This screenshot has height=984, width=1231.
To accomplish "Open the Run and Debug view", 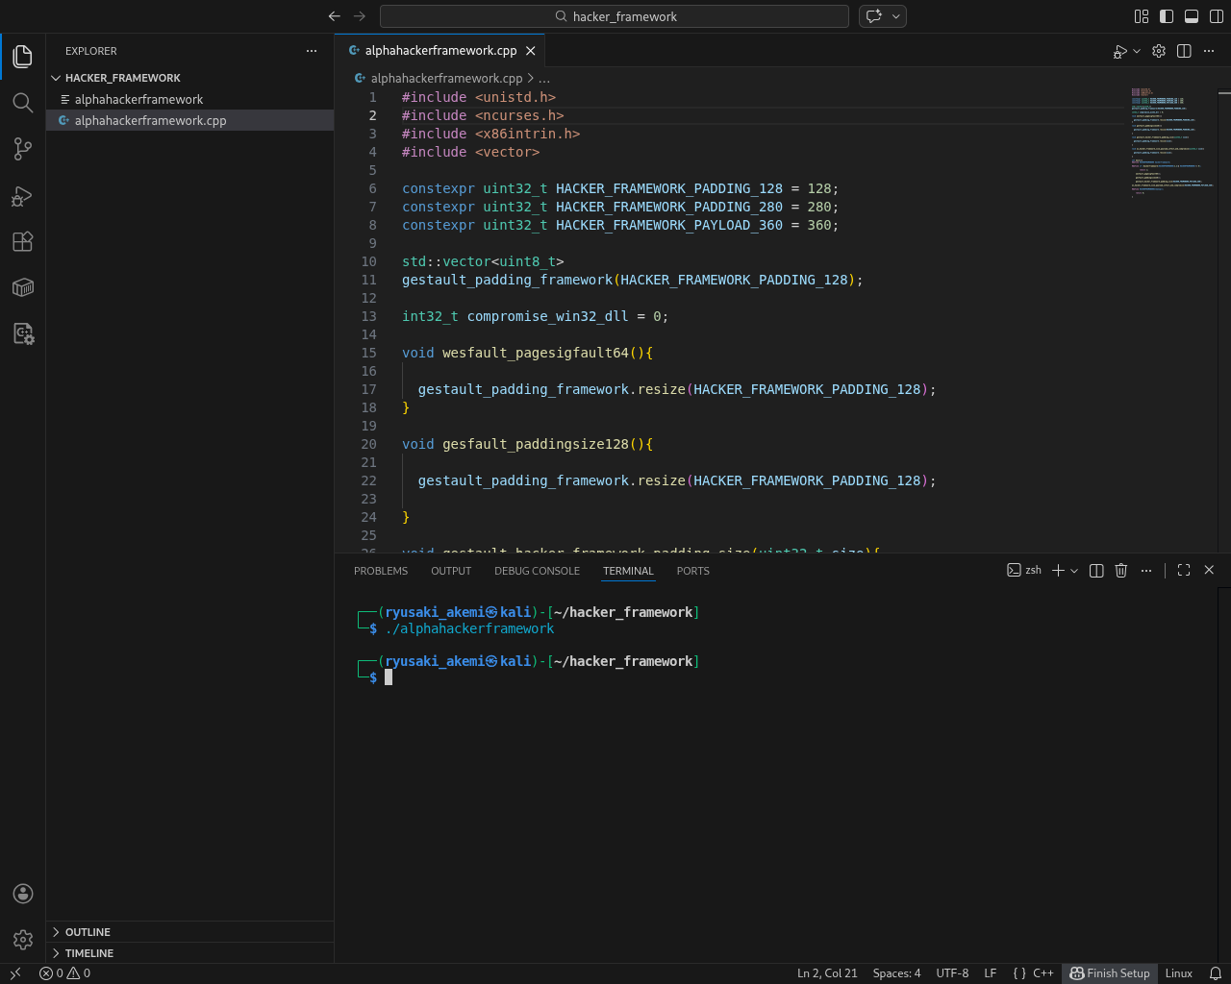I will tap(23, 196).
